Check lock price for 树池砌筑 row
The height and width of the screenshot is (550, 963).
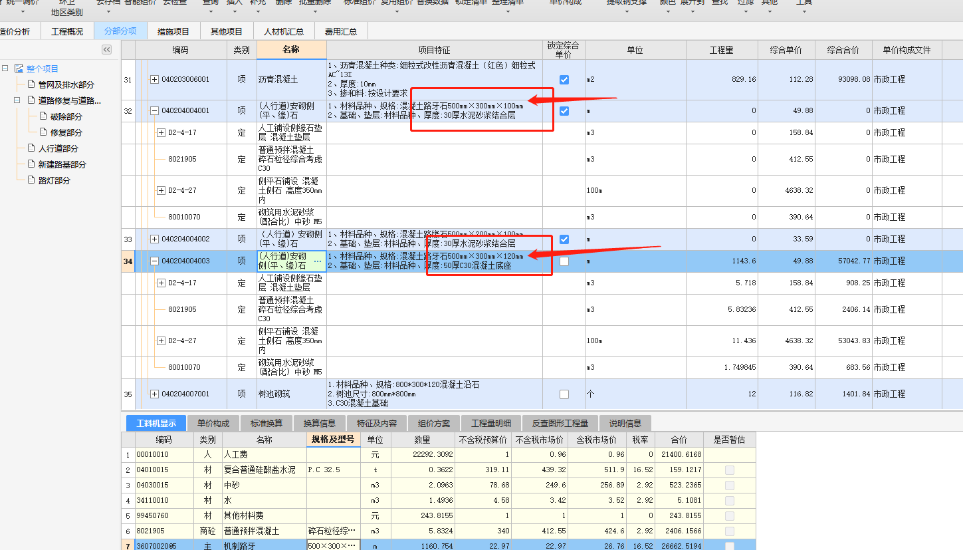[564, 394]
